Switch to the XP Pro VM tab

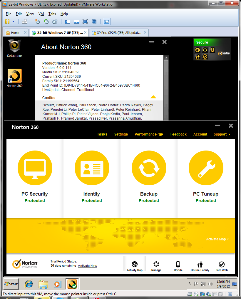click(119, 33)
